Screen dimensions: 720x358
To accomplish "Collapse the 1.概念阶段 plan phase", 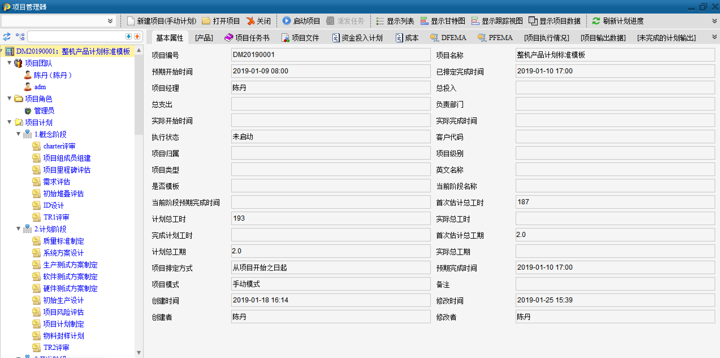I will (x=18, y=134).
